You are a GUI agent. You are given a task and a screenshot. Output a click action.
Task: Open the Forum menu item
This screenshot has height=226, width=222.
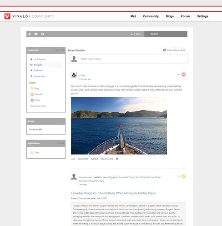pos(185,16)
